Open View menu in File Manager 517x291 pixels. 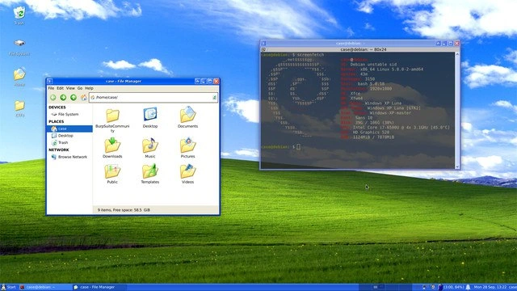click(70, 88)
